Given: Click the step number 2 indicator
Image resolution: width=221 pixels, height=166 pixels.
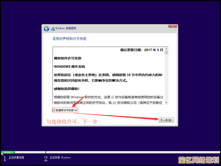Looking at the screenshot, I should [x=46, y=158].
